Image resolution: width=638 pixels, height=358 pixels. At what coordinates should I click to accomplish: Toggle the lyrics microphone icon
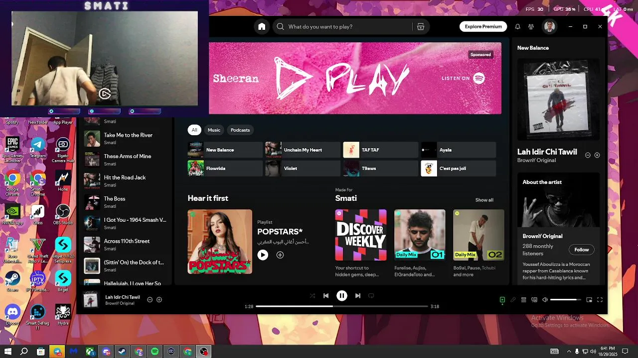513,300
